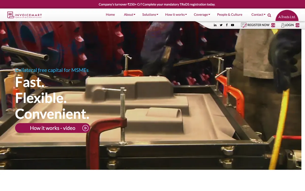Click the user profile icon next to Login

[283, 25]
